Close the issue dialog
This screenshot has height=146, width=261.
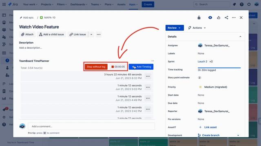pyautogui.click(x=241, y=17)
